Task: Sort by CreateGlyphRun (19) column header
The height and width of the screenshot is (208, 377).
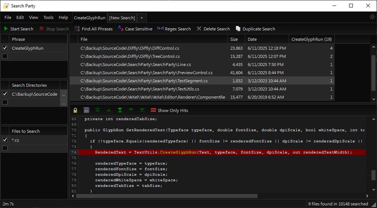Action: [x=311, y=39]
